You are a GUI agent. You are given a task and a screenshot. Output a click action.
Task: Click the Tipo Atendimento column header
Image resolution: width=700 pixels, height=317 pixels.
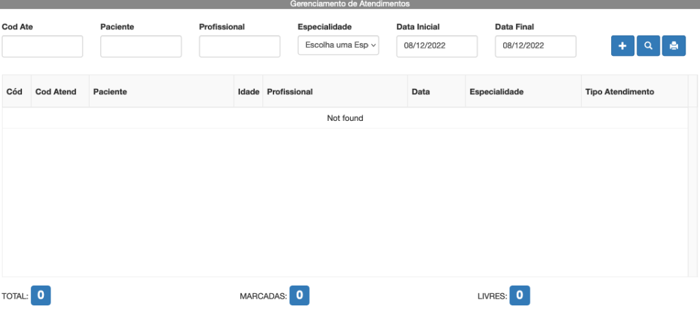(620, 92)
